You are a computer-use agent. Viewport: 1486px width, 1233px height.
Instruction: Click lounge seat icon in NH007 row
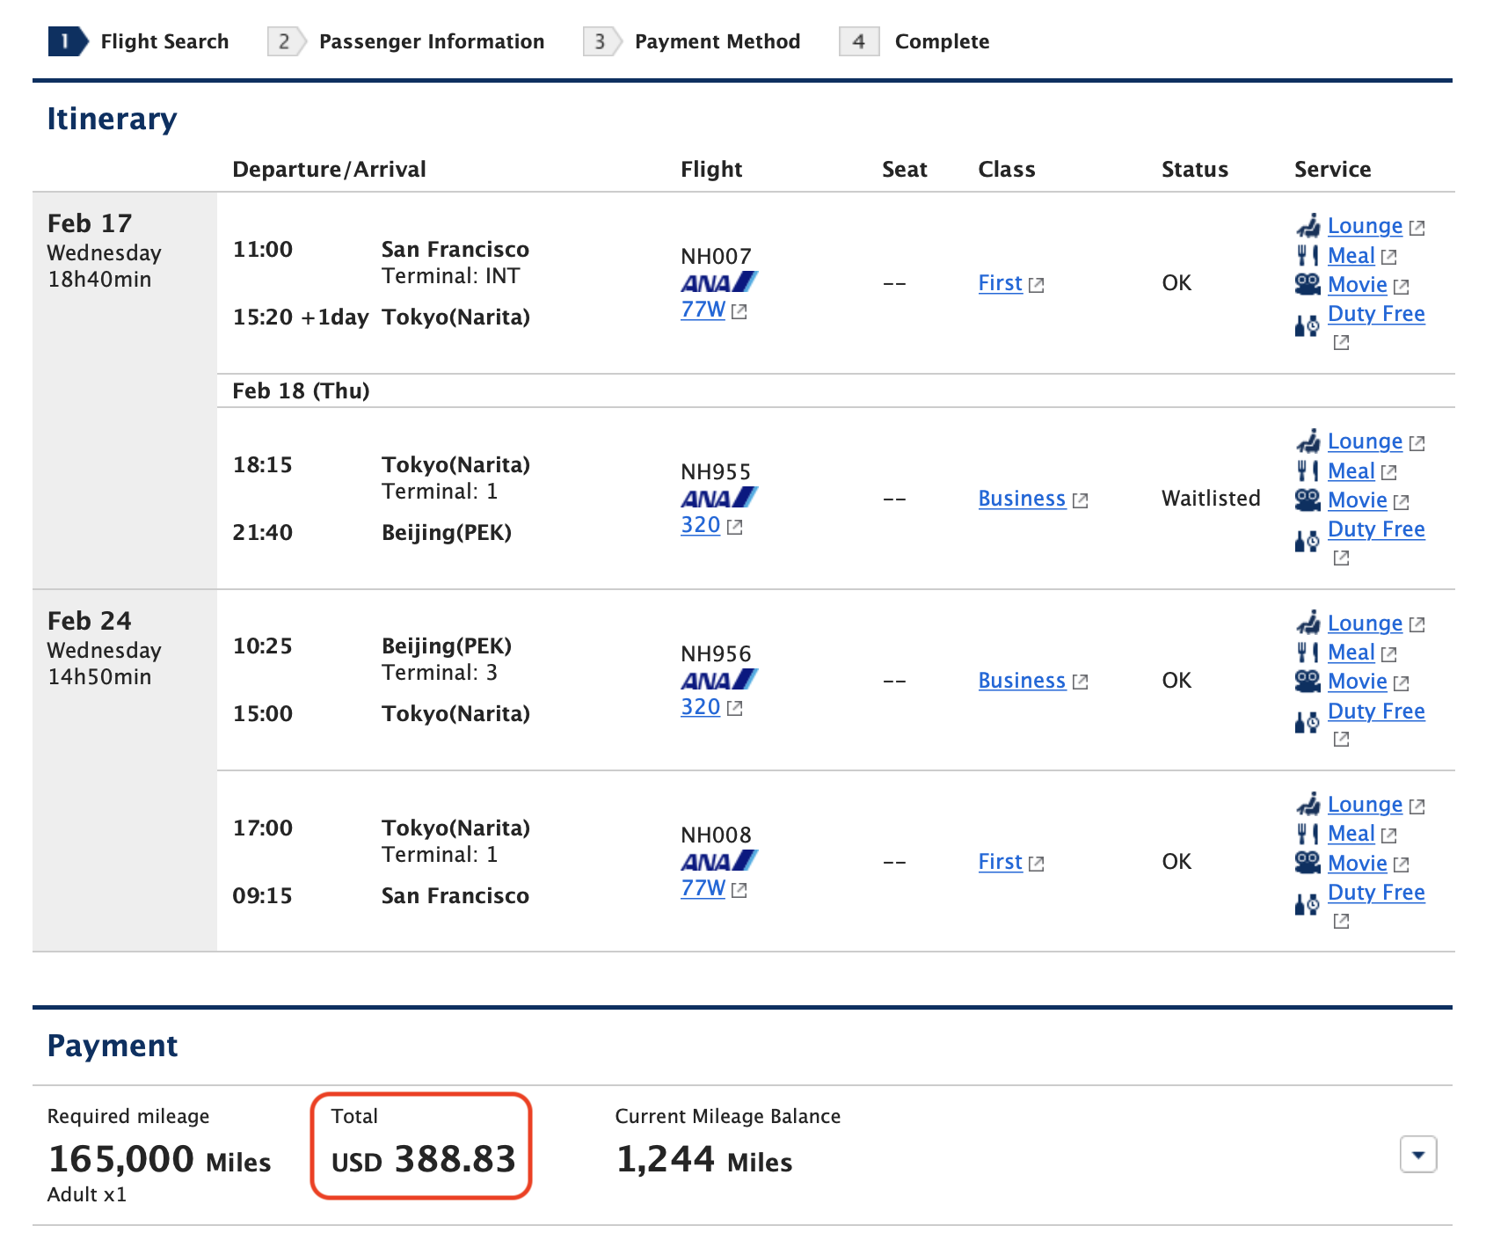coord(1308,226)
